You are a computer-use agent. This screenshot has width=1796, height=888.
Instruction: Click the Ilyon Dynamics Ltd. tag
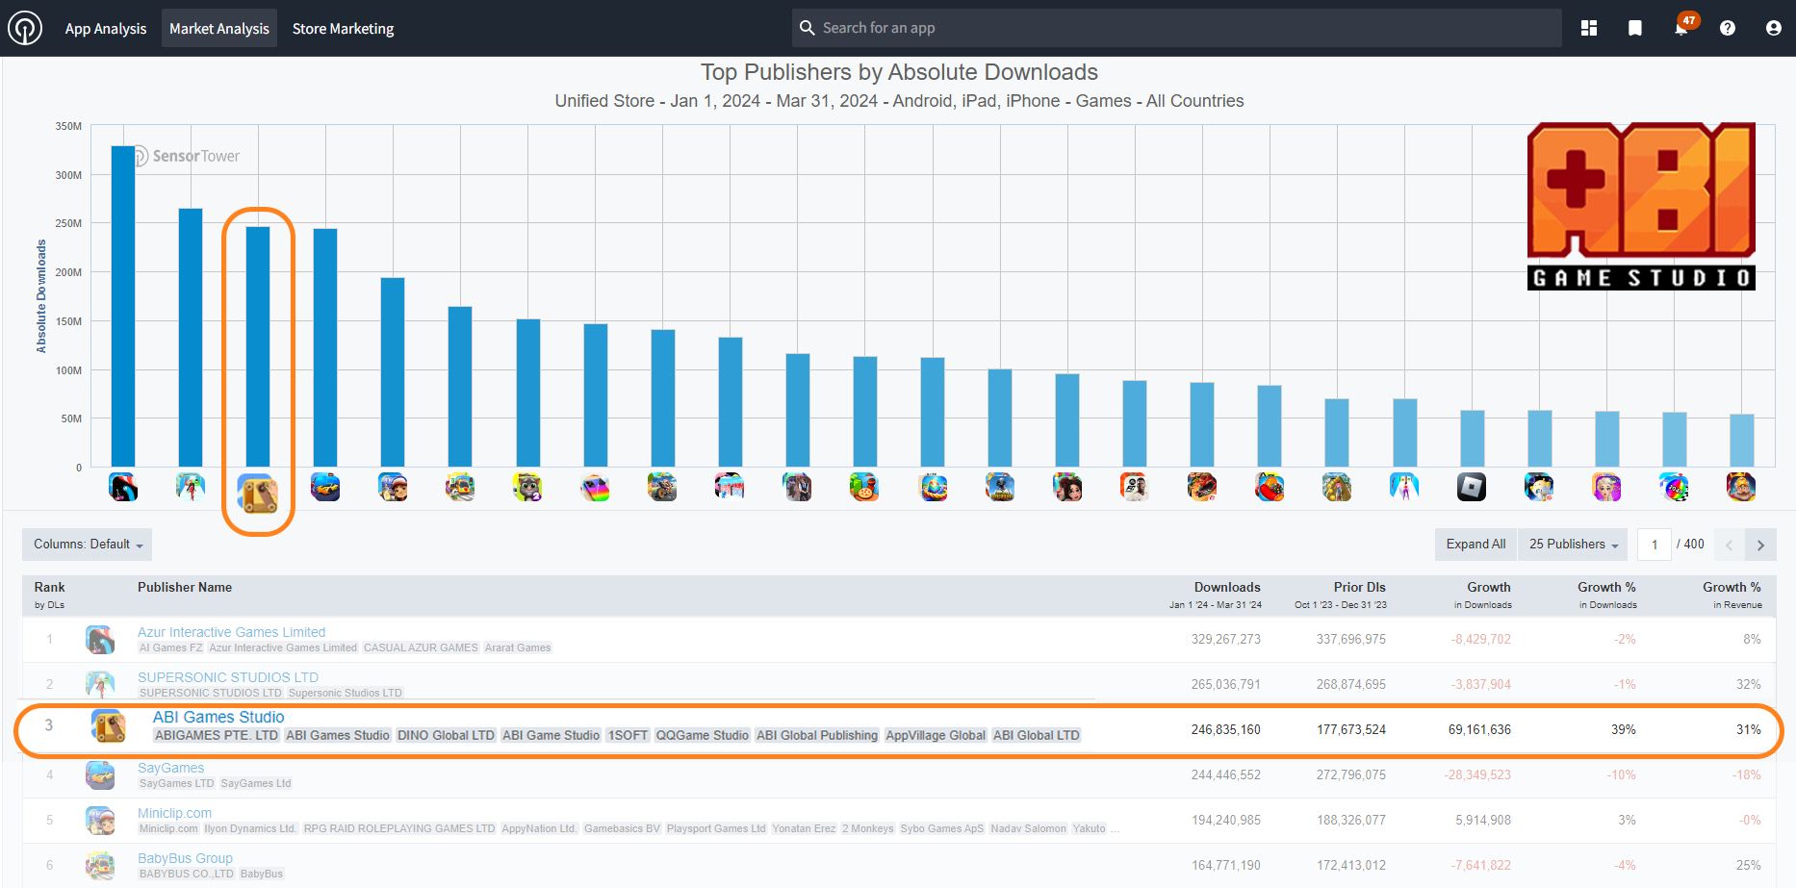click(x=250, y=828)
